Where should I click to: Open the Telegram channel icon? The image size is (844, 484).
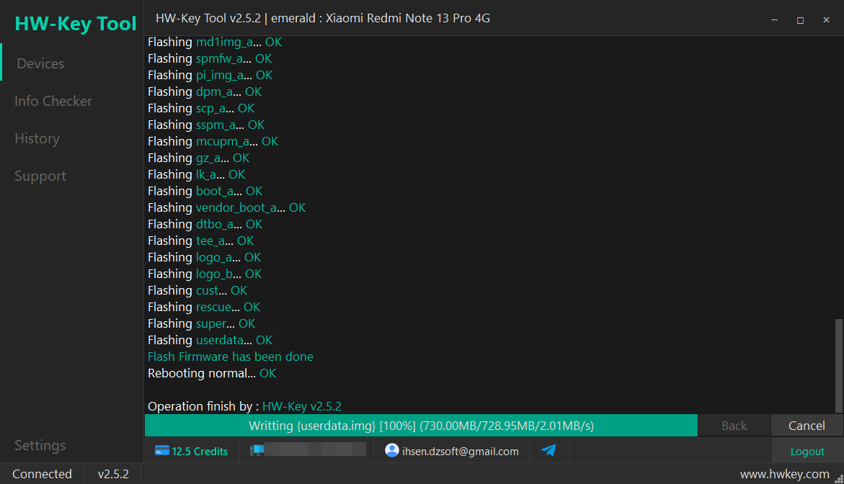point(548,450)
